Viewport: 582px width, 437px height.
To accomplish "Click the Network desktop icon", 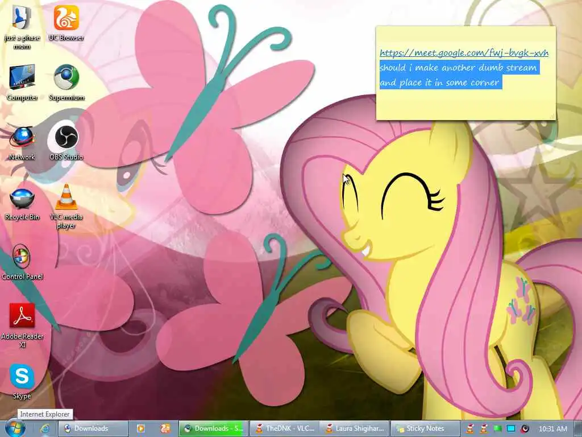I will pyautogui.click(x=22, y=142).
